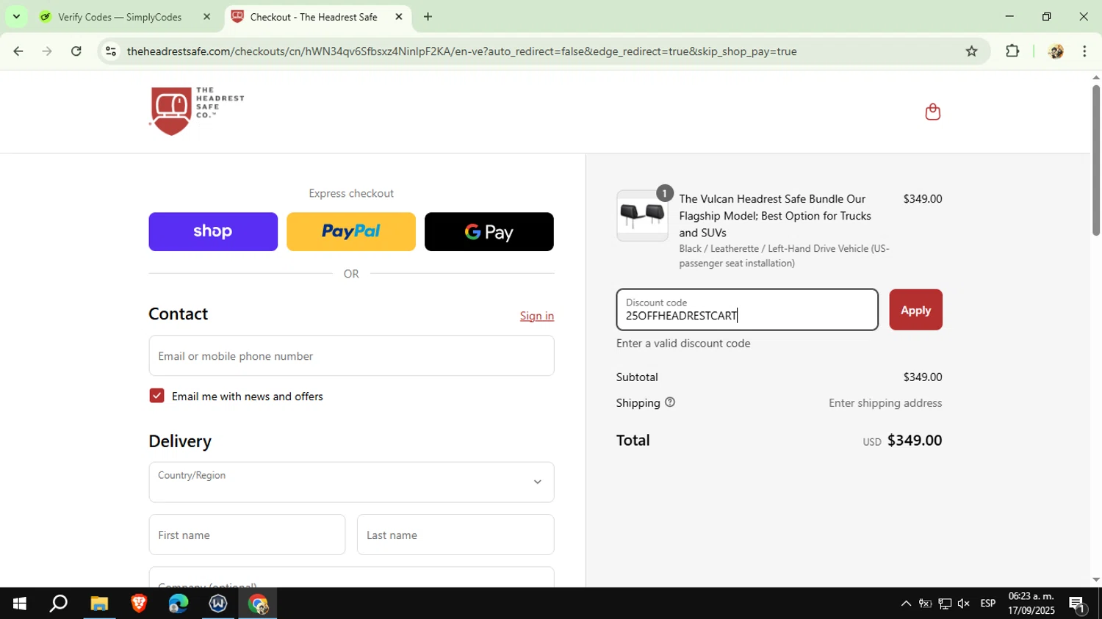This screenshot has height=619, width=1102.
Task: Click the ESP language indicator
Action: (988, 604)
